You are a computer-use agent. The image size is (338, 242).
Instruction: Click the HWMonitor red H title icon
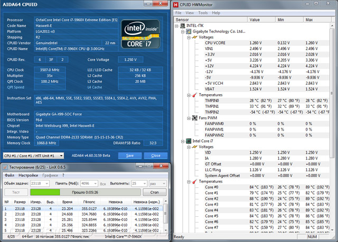(176, 5)
